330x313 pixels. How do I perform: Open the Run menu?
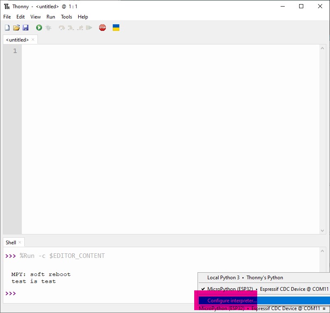[x=51, y=17]
